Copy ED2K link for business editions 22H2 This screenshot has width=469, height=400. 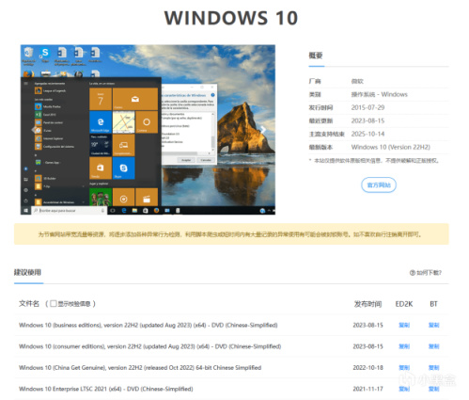pyautogui.click(x=404, y=326)
